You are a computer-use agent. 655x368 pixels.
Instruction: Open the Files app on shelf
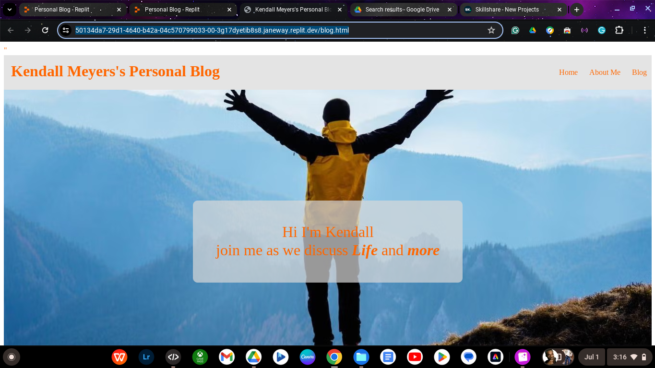click(361, 357)
